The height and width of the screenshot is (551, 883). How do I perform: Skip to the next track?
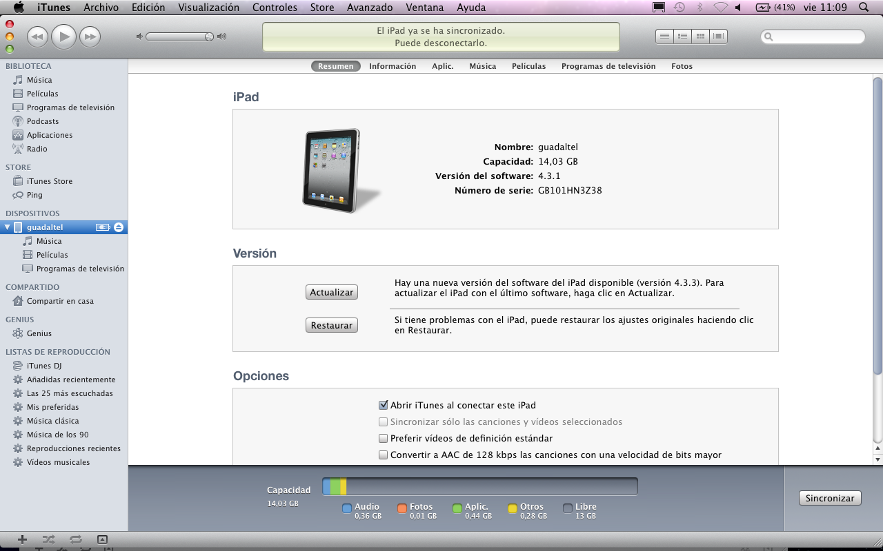click(x=90, y=36)
